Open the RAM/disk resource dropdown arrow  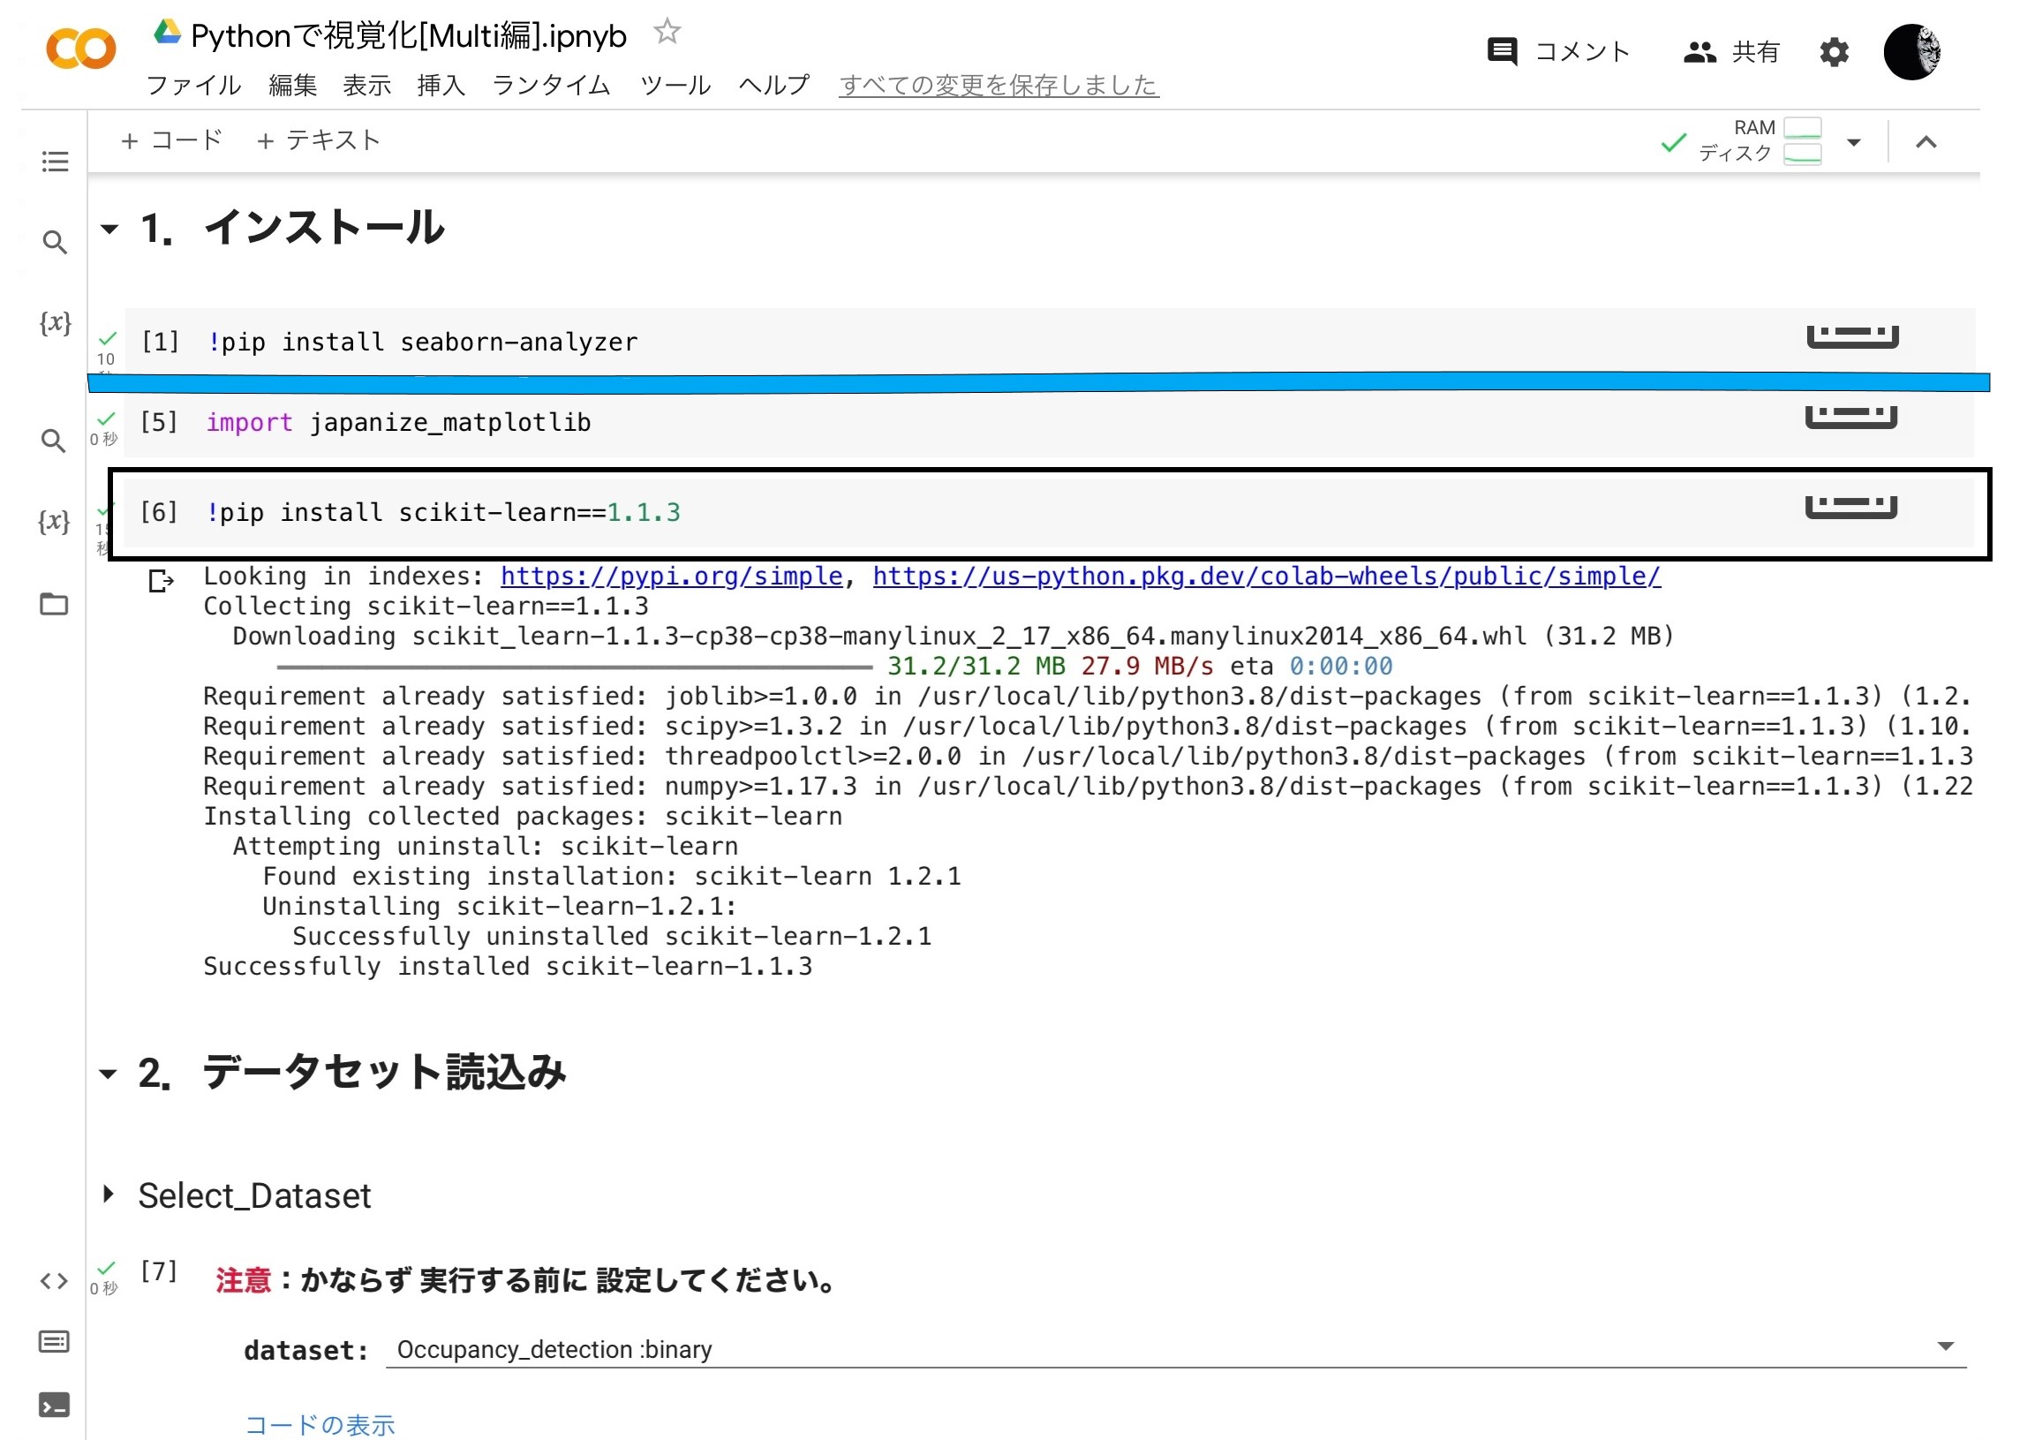click(x=1852, y=142)
